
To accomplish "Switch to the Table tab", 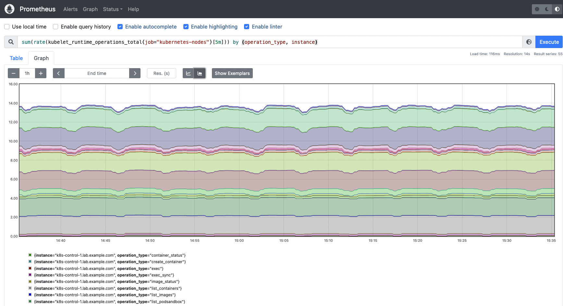I will click(x=16, y=58).
